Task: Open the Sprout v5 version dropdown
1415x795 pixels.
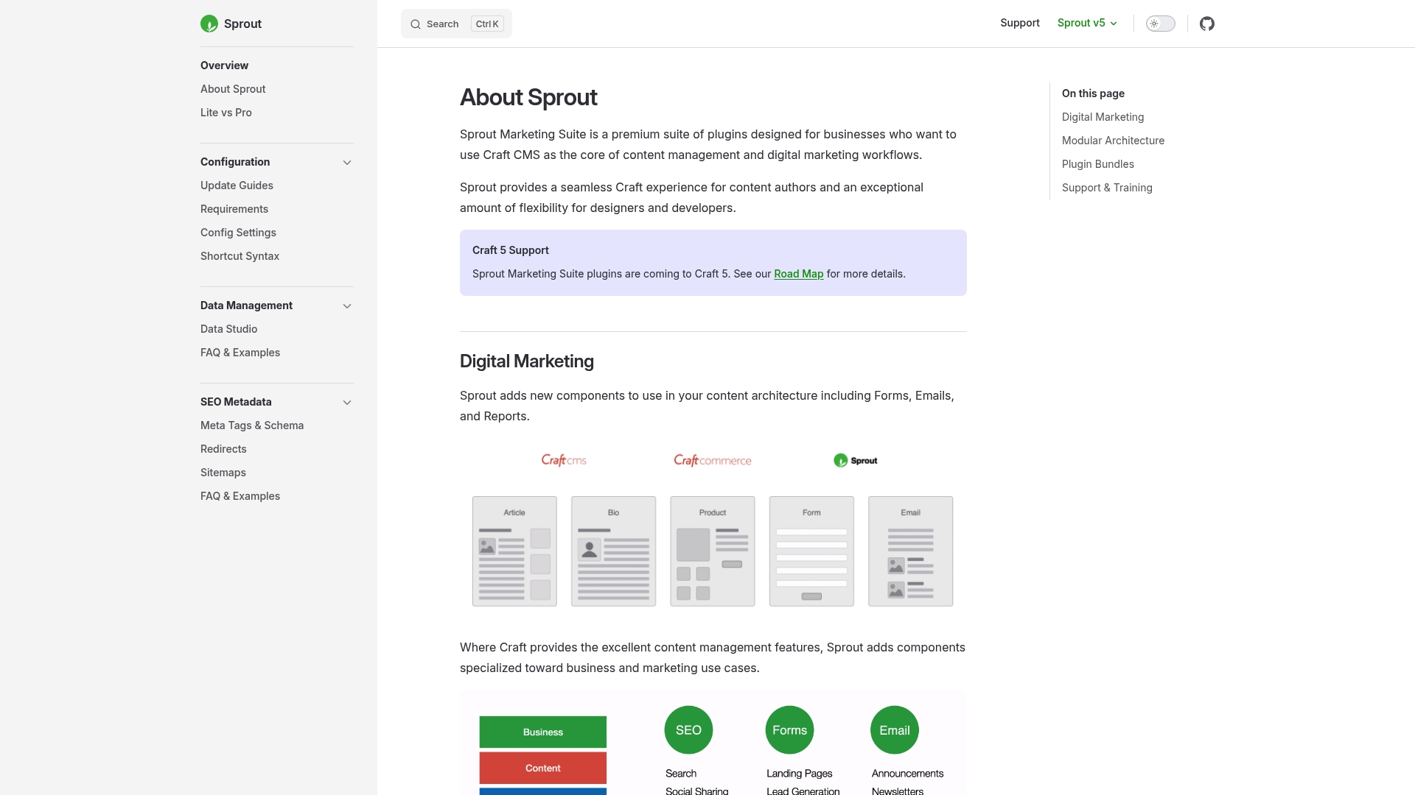Action: coord(1087,23)
